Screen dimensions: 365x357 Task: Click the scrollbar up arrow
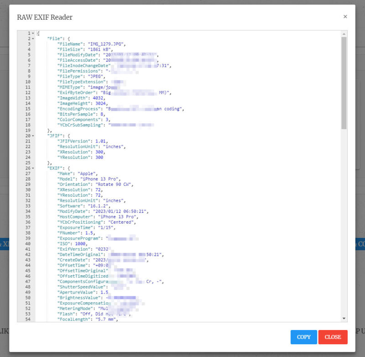click(344, 33)
